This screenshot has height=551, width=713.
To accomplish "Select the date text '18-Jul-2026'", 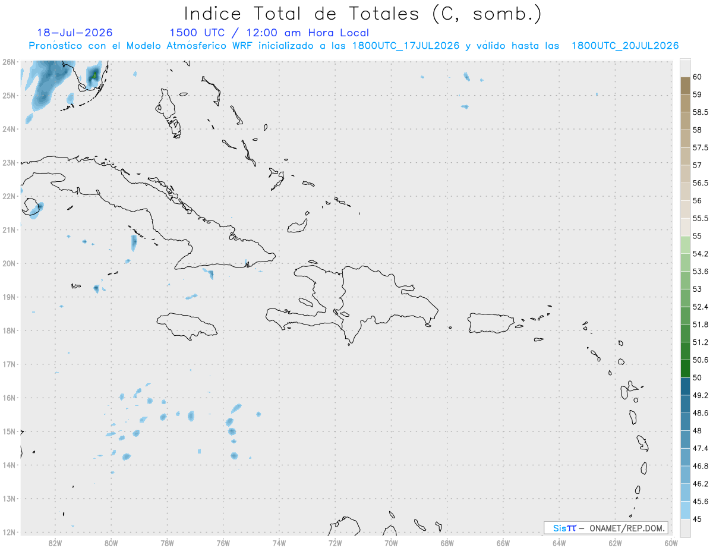I will tap(75, 33).
